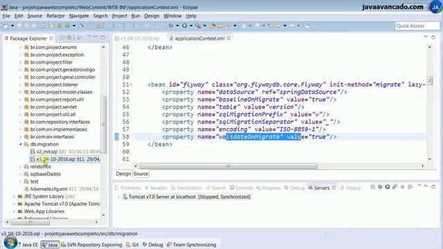Fold the flyway bean at line 51
Screen dimensions: 443x249
(x=131, y=84)
